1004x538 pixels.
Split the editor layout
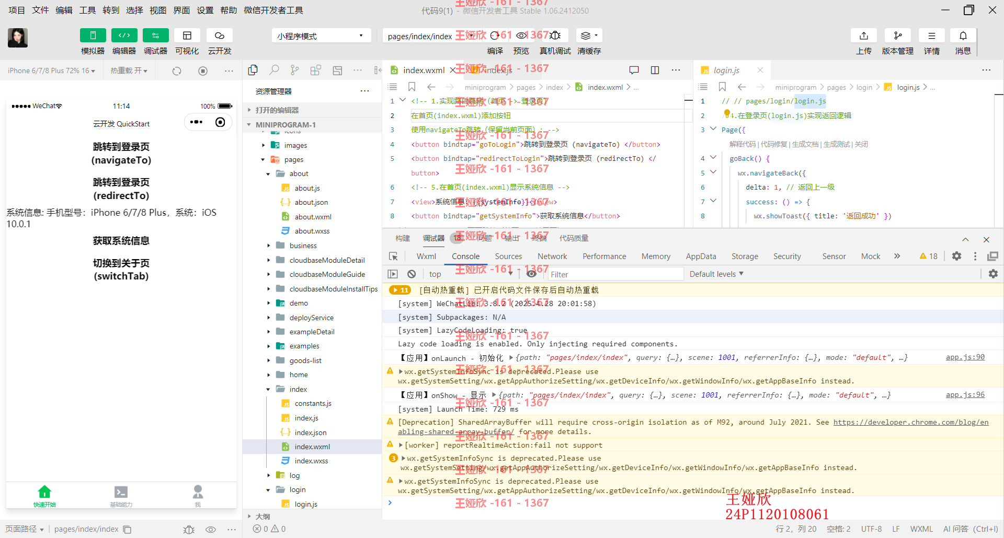pyautogui.click(x=655, y=70)
